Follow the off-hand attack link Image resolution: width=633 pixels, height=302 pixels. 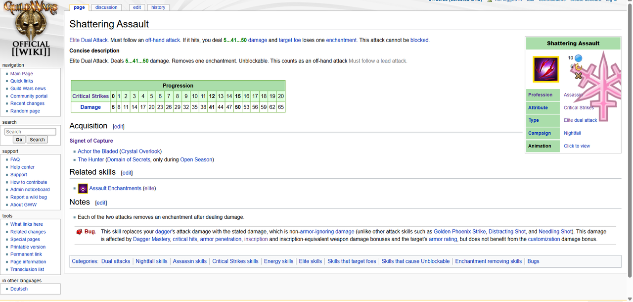click(x=163, y=40)
